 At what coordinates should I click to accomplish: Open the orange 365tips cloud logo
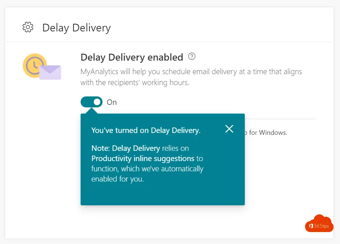pos(319,224)
